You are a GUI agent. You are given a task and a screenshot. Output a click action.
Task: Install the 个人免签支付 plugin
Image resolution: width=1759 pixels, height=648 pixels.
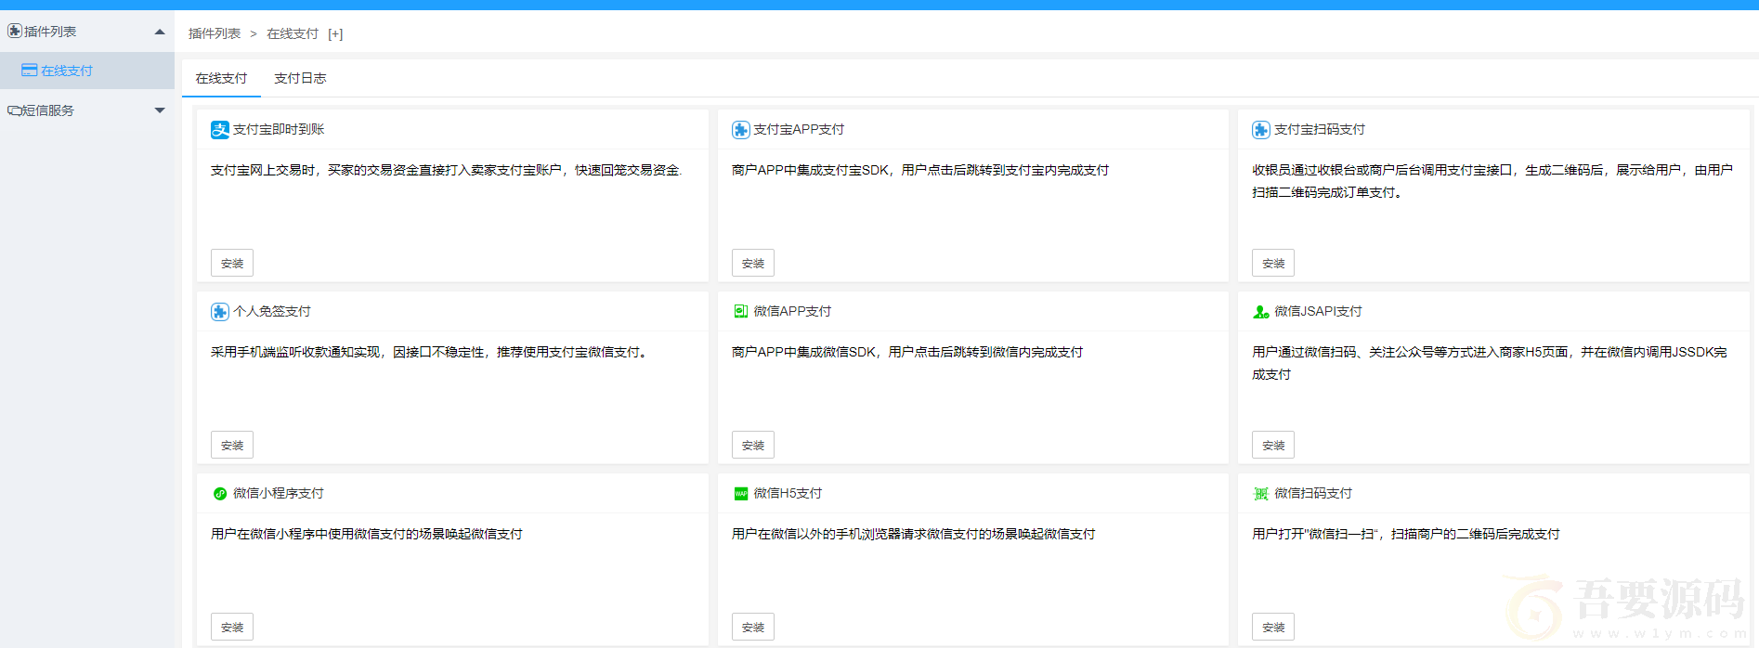pos(232,445)
